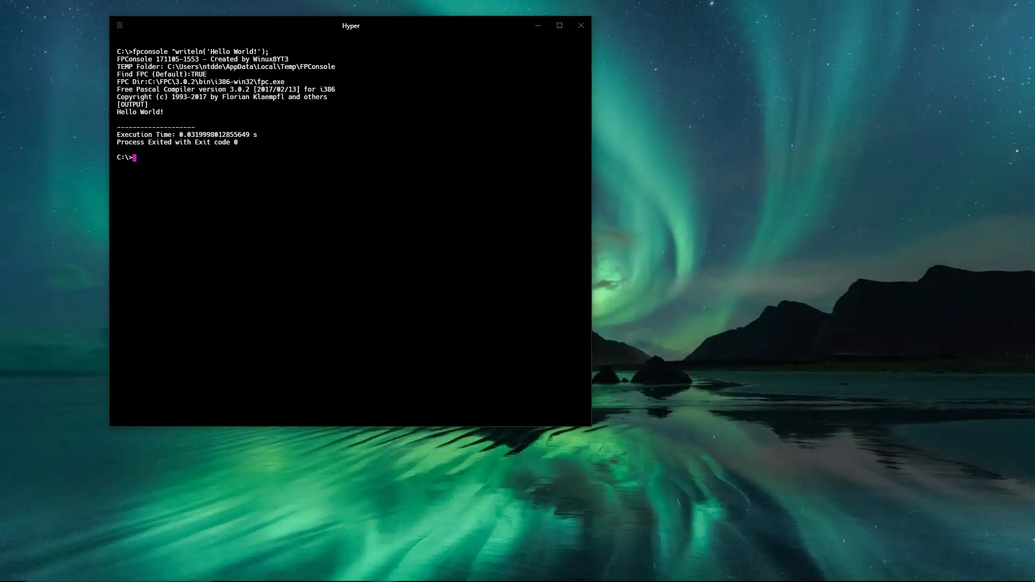Click the [OUTPUT] marker line

[x=132, y=105]
